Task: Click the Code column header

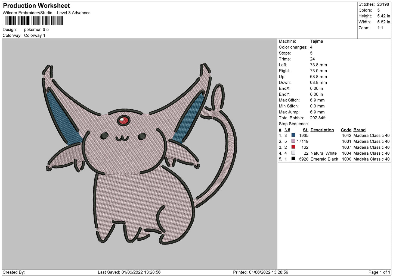Action: pos(346,130)
